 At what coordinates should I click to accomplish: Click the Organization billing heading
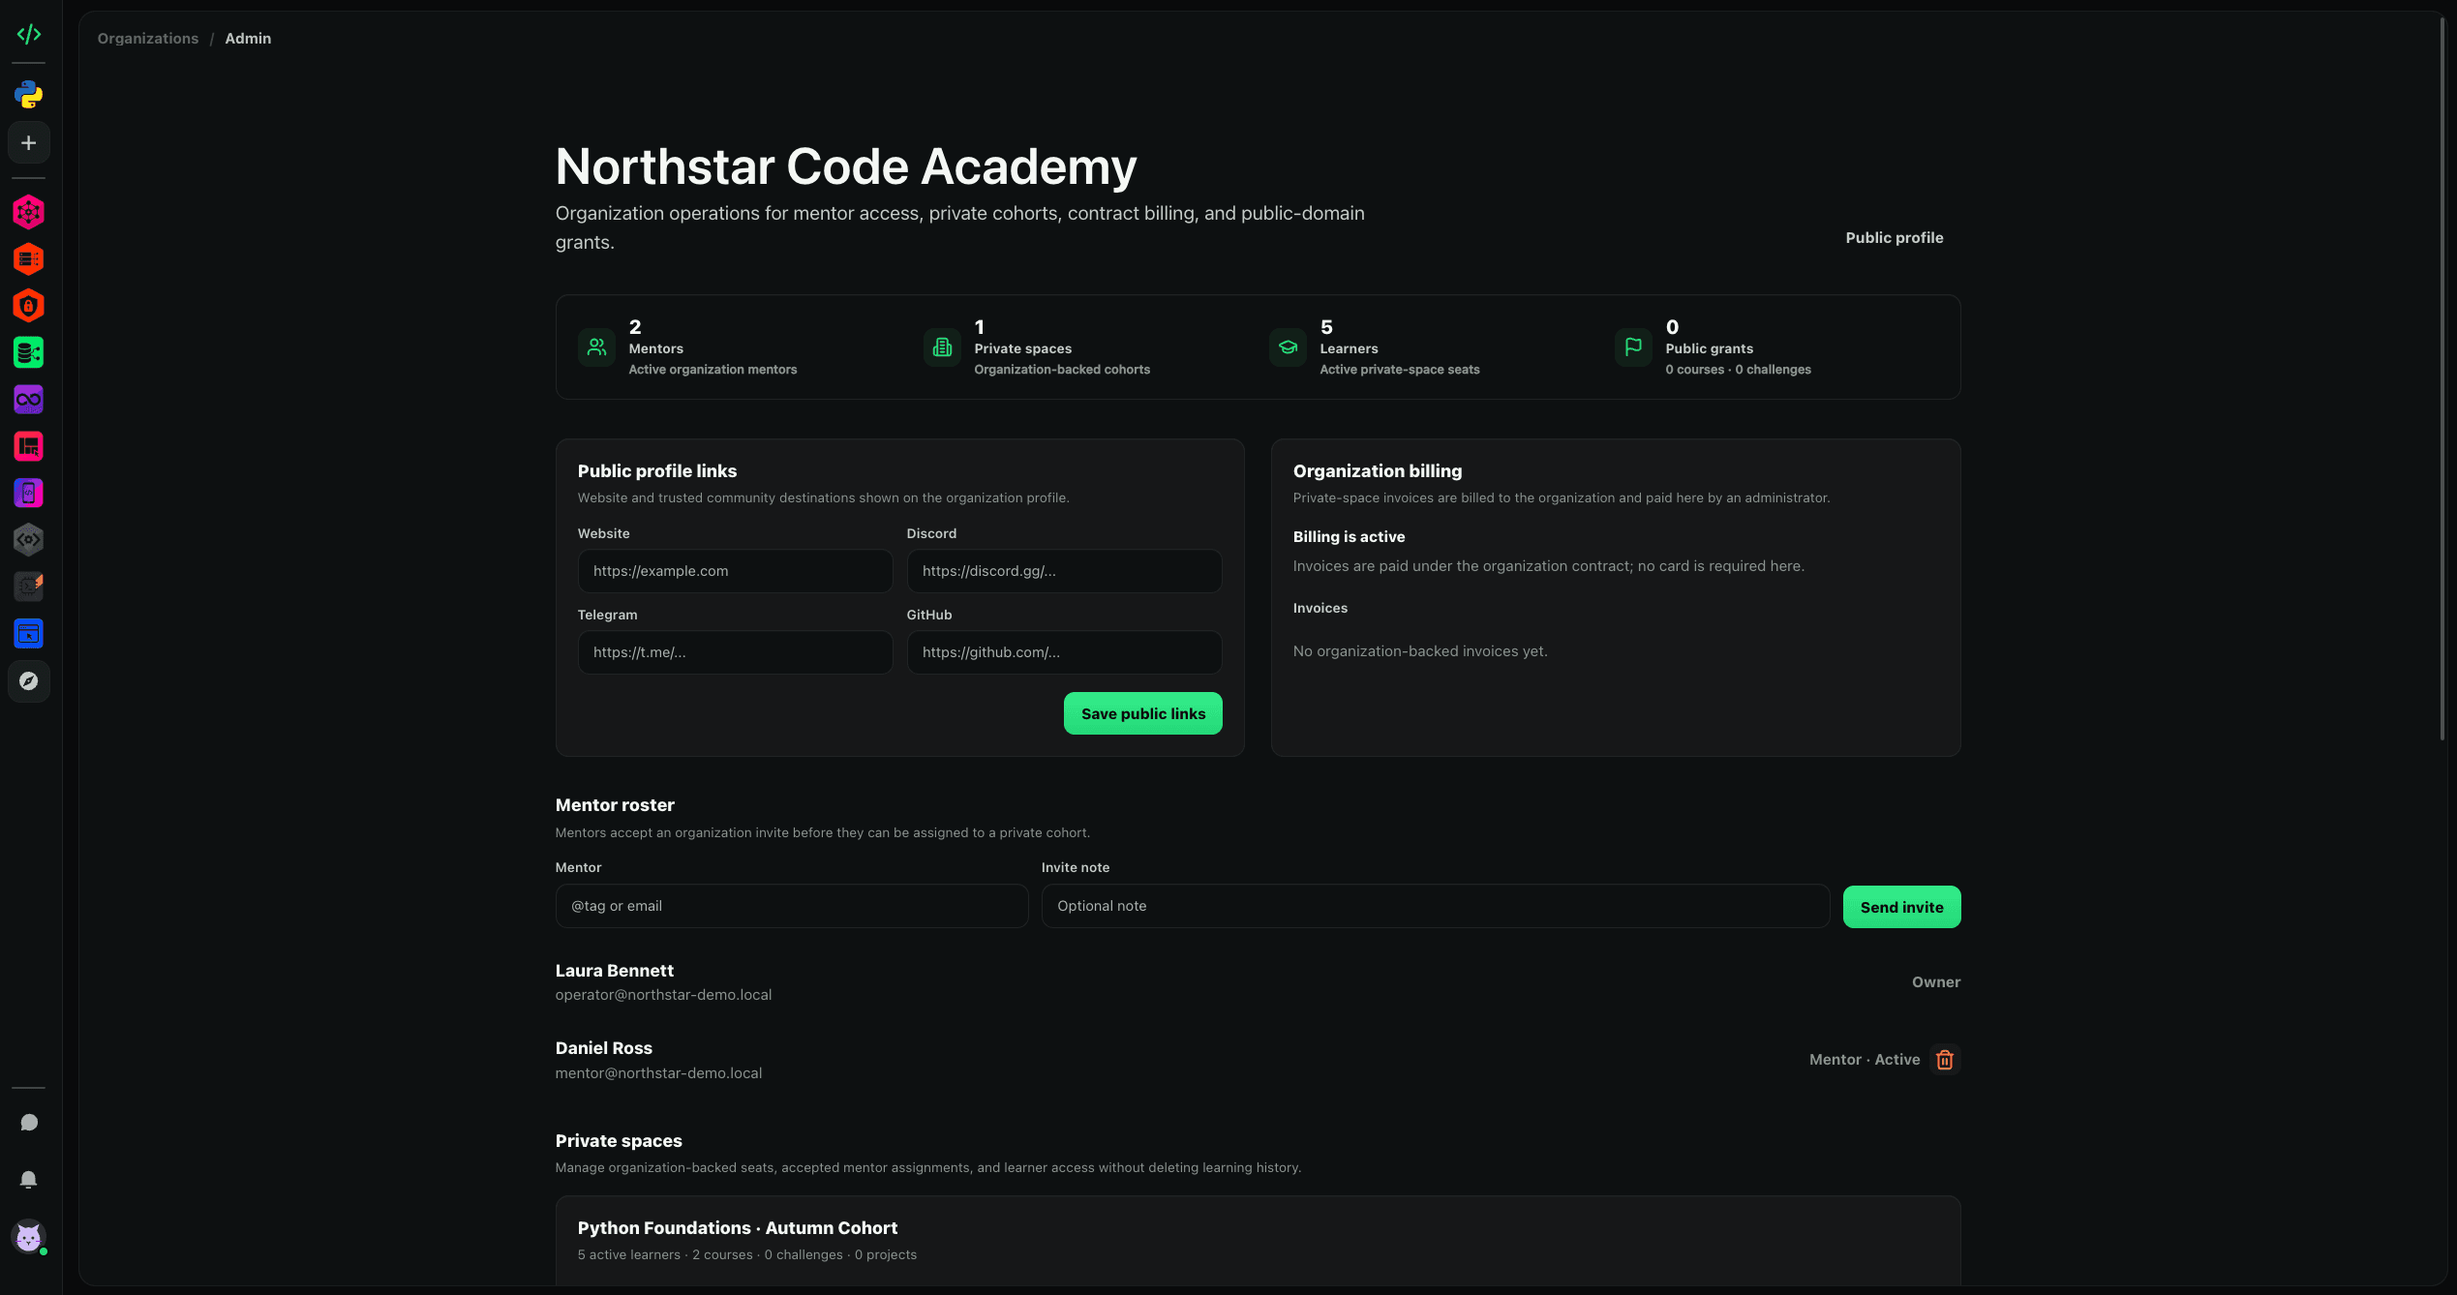[1377, 471]
